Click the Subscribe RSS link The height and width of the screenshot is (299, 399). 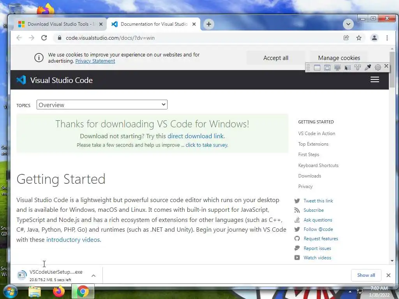(x=314, y=210)
